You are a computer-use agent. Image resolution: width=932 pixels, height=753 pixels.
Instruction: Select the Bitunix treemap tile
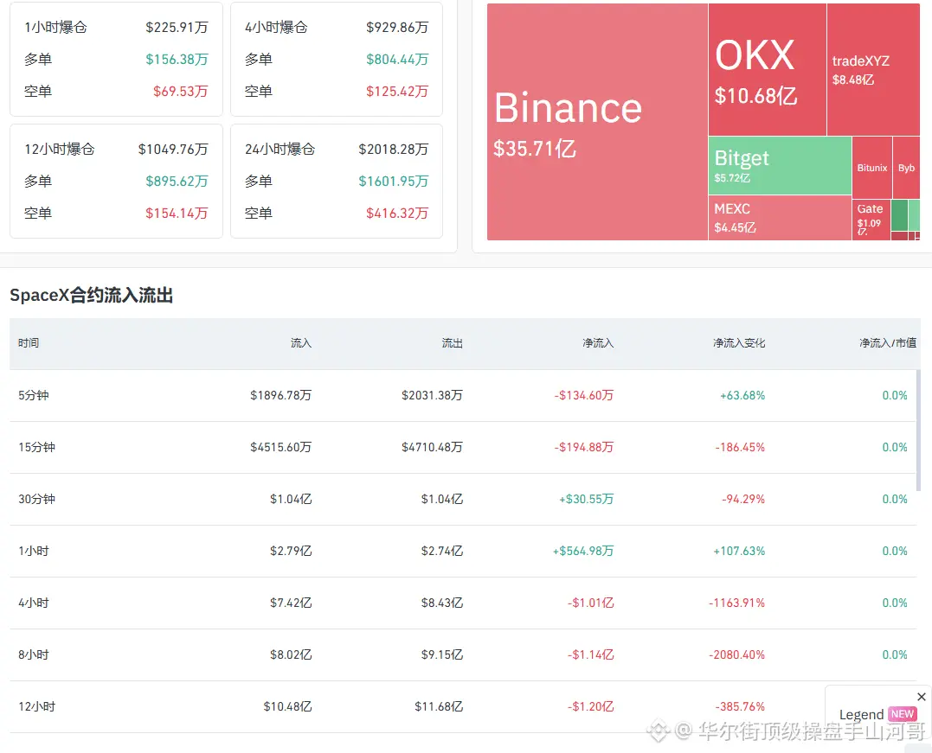click(872, 168)
